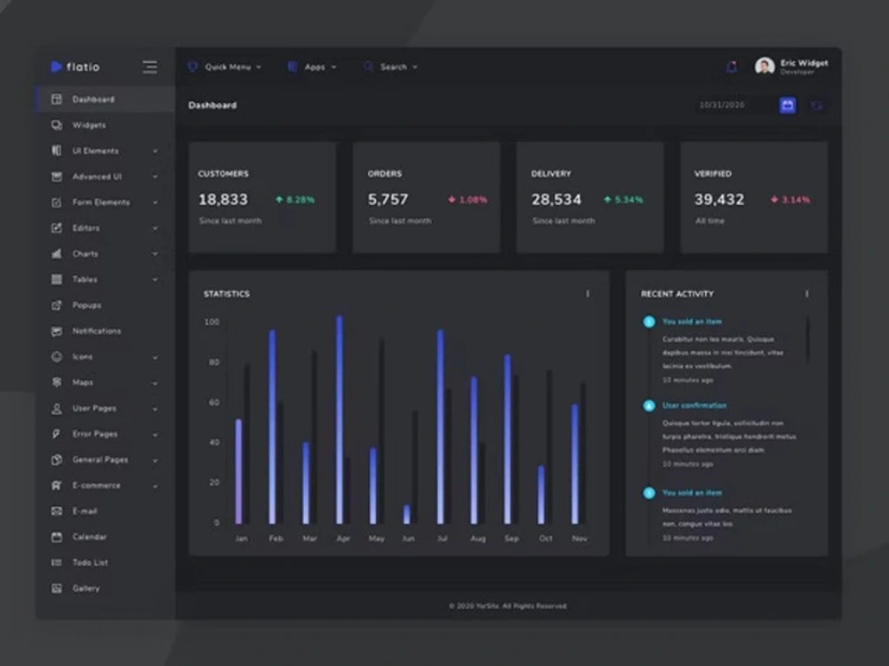Open the Dashboard icon in the sidebar
The image size is (889, 666).
click(x=56, y=99)
